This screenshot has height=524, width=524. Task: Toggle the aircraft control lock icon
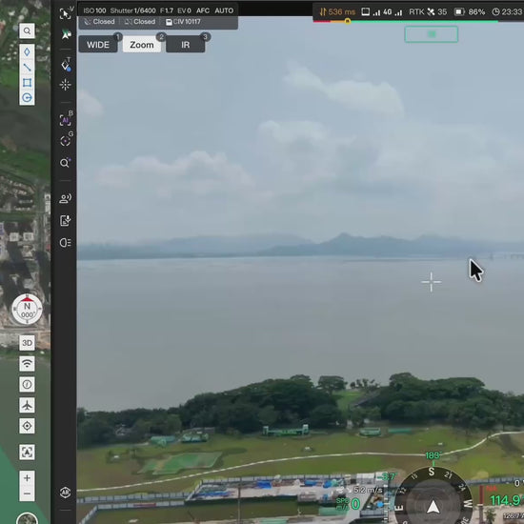coord(66,34)
